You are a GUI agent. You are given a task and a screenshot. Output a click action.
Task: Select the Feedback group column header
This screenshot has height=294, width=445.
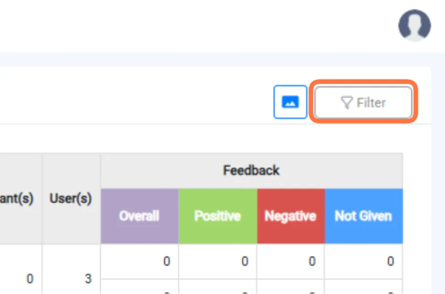point(252,171)
